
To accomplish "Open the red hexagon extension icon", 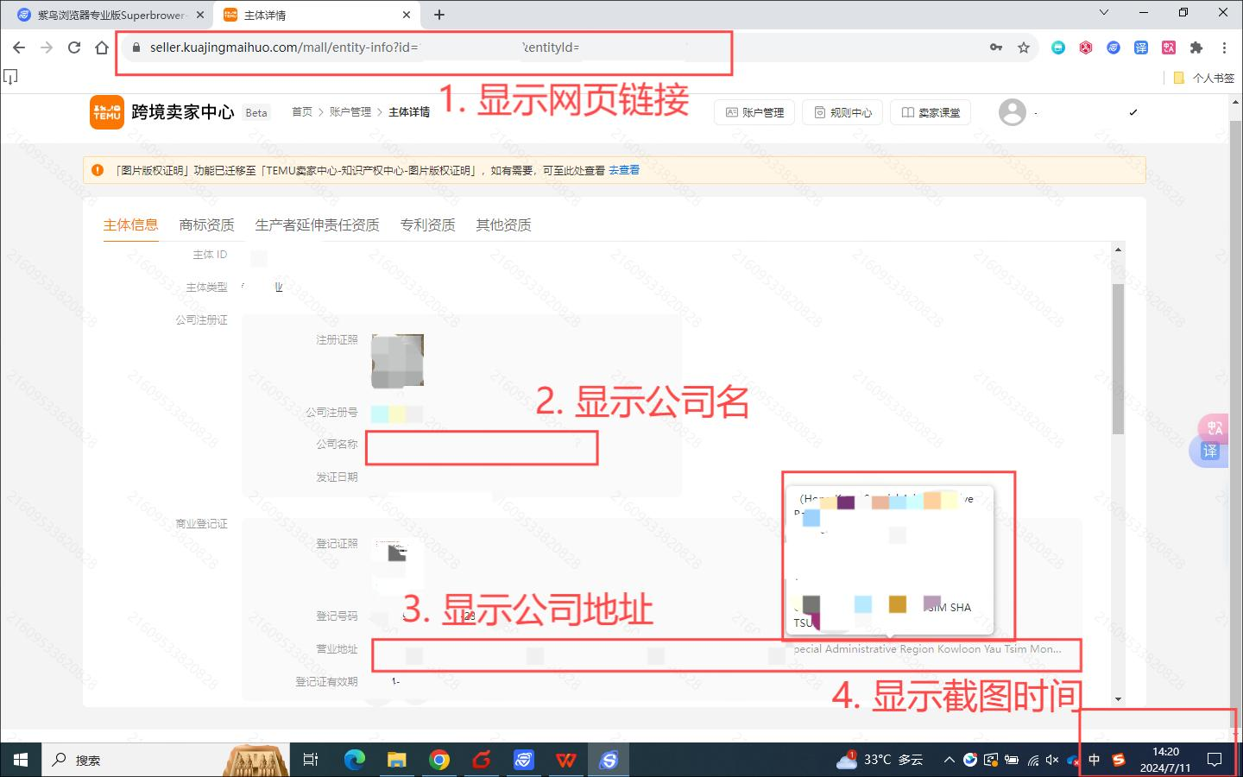I will [1086, 47].
